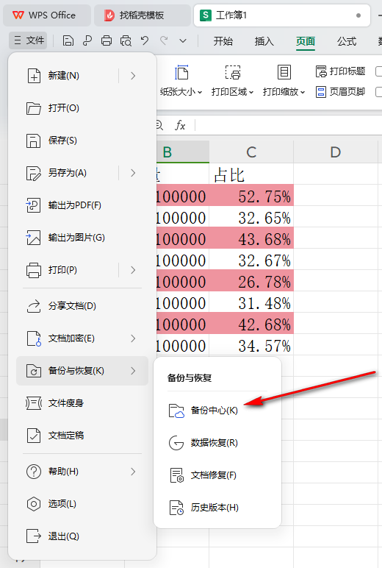Viewport: 382px width, 568px height.
Task: Open the 打印区域 dropdown
Action: pos(233,81)
